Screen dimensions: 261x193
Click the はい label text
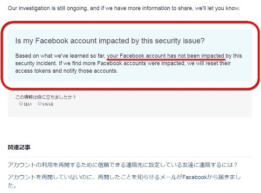[27, 104]
